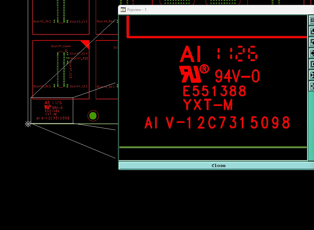Click the Slot47 connector pad array
This screenshot has width=314, height=230.
click(x=61, y=70)
